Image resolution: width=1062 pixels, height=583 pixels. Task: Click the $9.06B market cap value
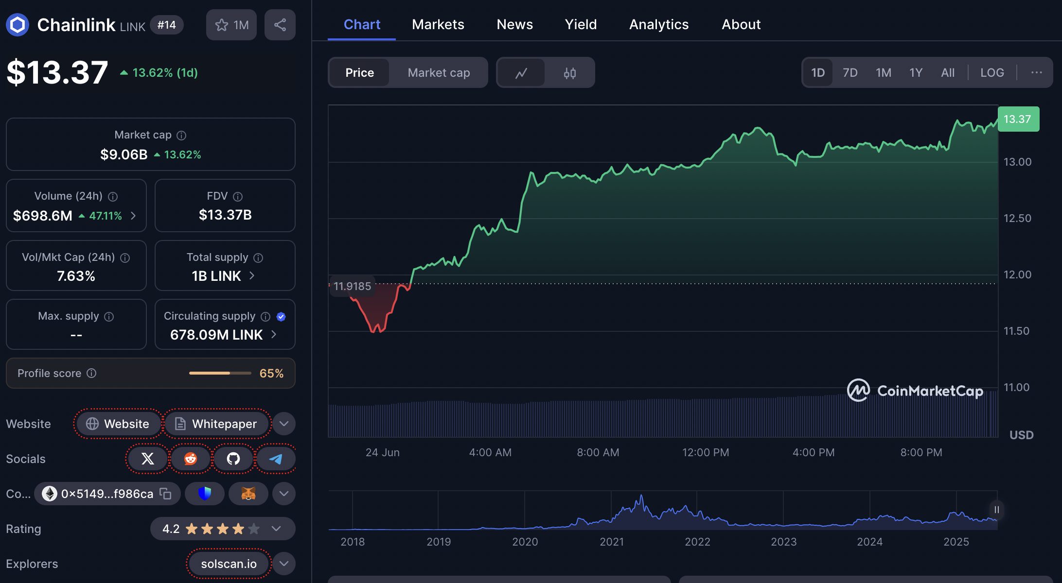tap(124, 154)
